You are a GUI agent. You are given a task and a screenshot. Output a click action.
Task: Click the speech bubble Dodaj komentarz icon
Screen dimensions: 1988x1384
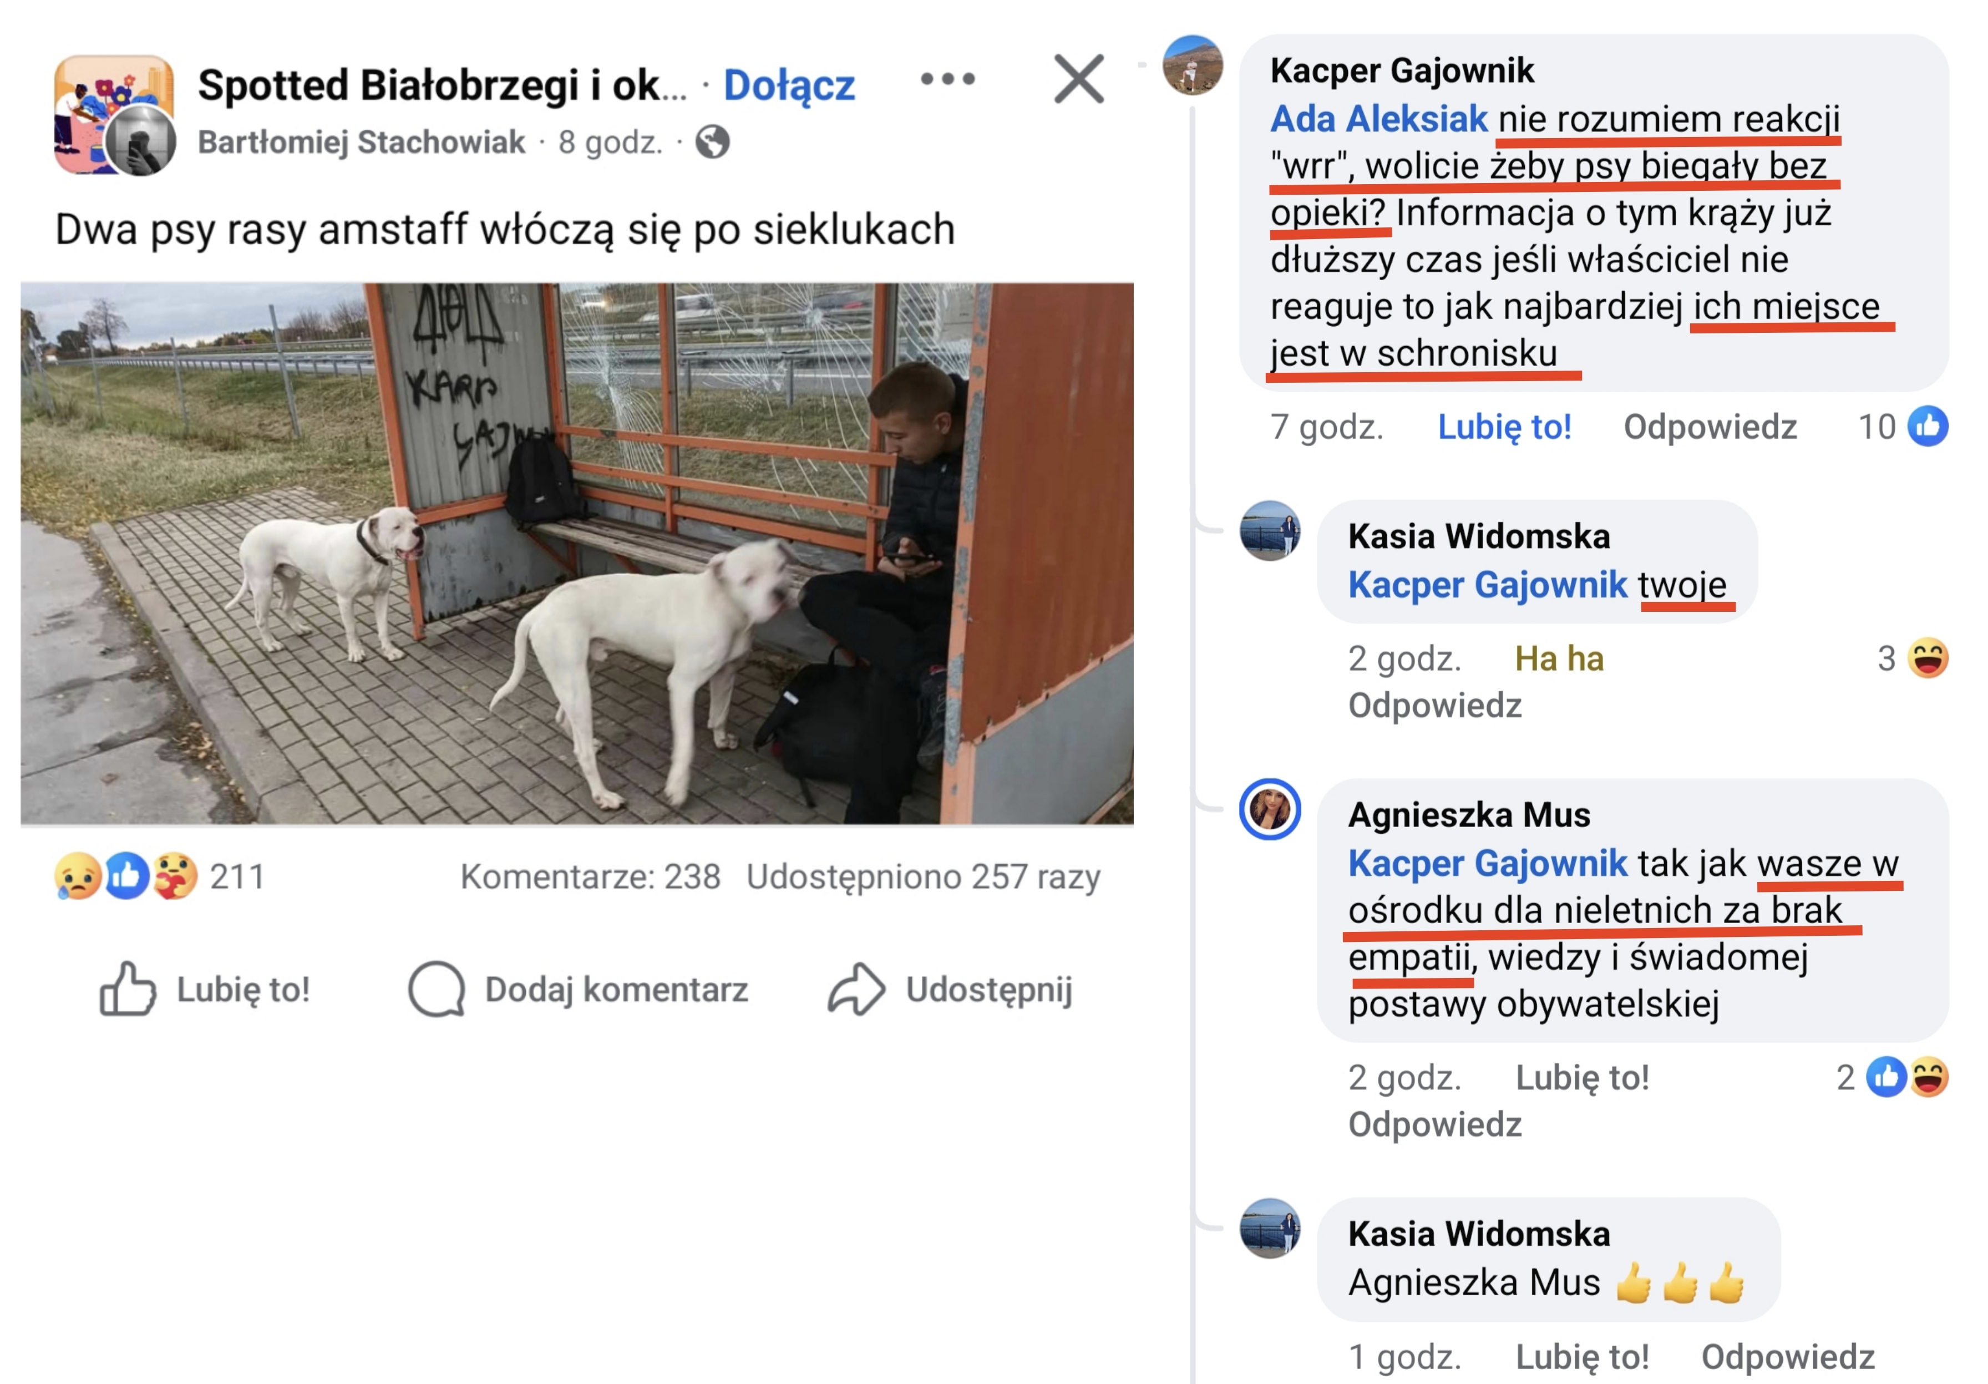pyautogui.click(x=437, y=988)
